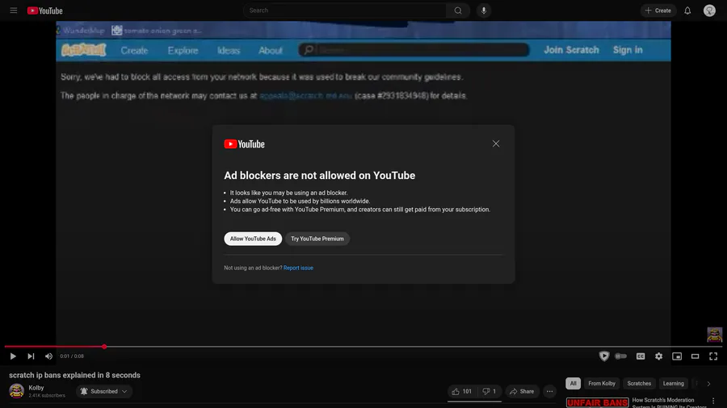Show more filter chips arrow
This screenshot has width=727, height=408.
(708, 384)
